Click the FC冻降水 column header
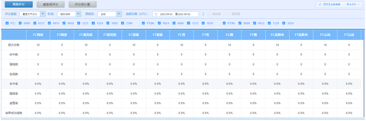The height and width of the screenshot is (121, 366). tap(277, 35)
